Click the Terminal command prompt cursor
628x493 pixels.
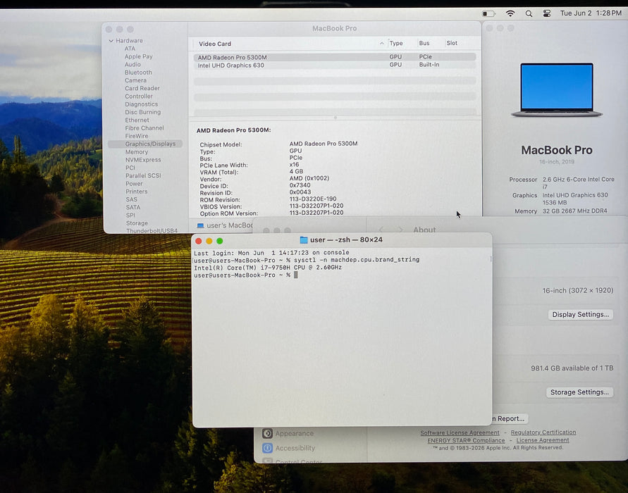[295, 275]
